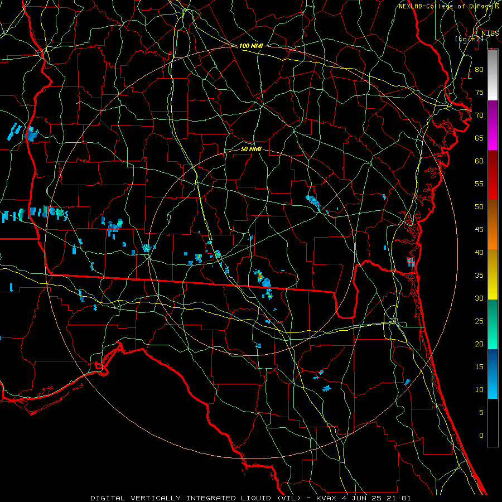
Task: Select the 40 value on the legend
Action: tap(479, 252)
